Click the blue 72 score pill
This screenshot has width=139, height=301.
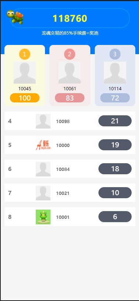[115, 98]
